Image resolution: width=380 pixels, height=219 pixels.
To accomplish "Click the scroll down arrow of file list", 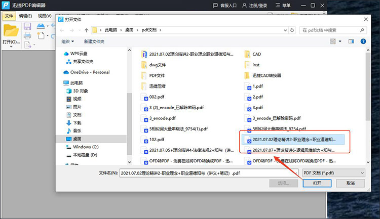I will (x=368, y=162).
